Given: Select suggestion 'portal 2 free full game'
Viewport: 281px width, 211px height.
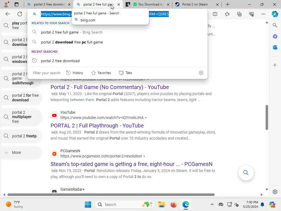Looking at the screenshot, I should pyautogui.click(x=117, y=32).
